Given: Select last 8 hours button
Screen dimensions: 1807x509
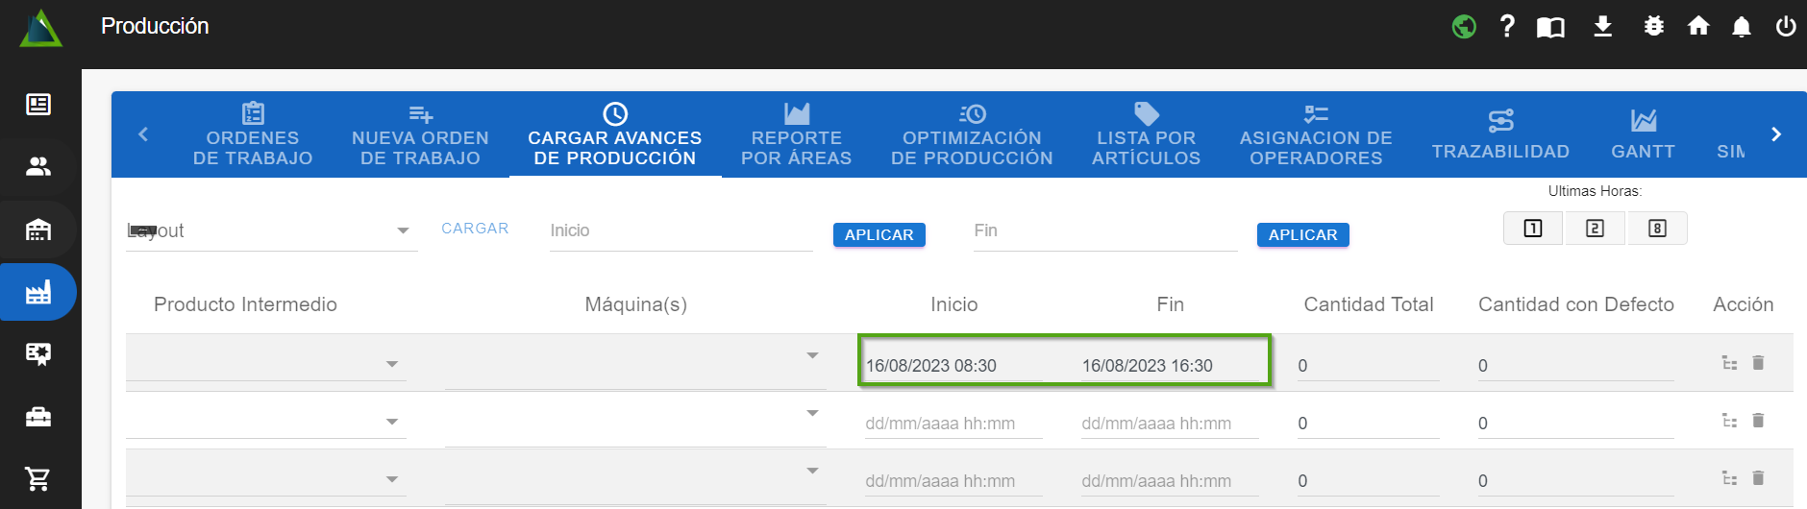Looking at the screenshot, I should tap(1657, 229).
